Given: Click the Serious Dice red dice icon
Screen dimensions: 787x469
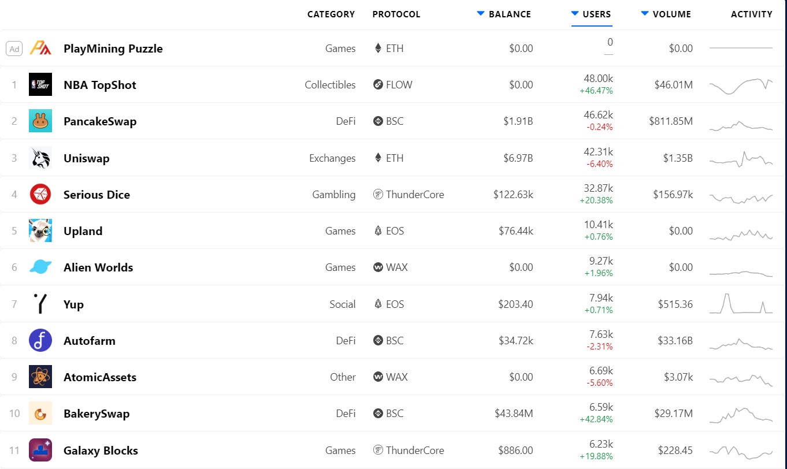Looking at the screenshot, I should (x=40, y=195).
